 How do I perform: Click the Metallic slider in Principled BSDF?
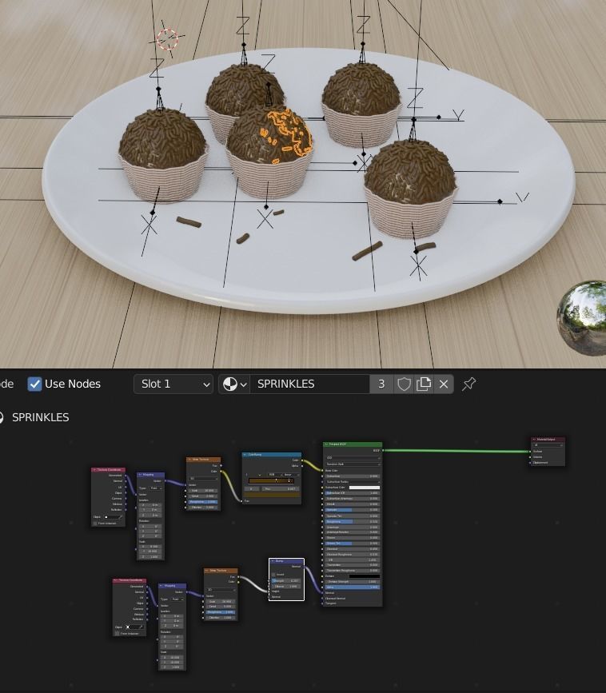[x=353, y=504]
